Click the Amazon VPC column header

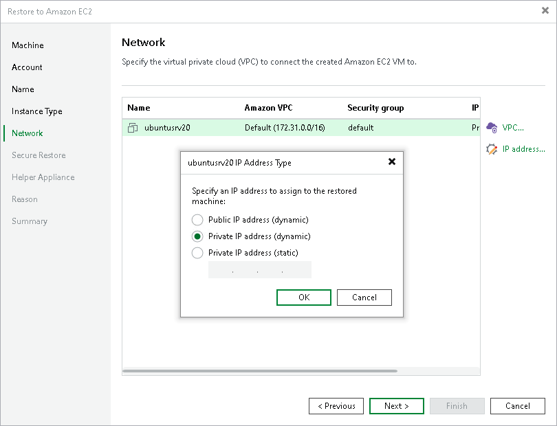tap(269, 108)
